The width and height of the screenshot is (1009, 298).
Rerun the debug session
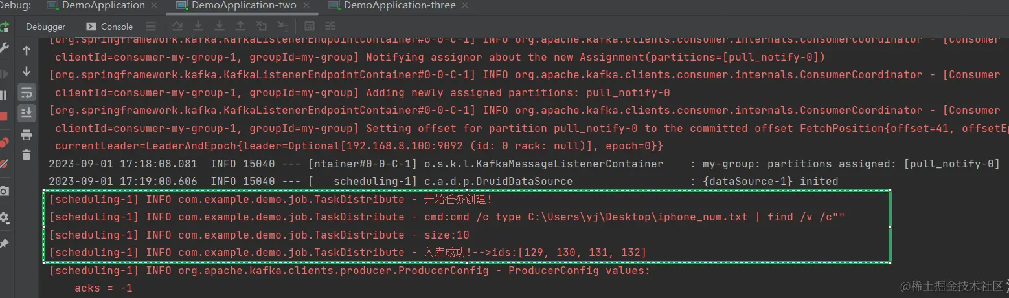[x=4, y=27]
